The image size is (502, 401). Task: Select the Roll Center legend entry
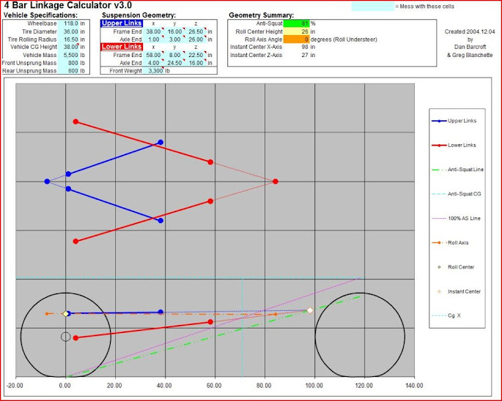[457, 267]
